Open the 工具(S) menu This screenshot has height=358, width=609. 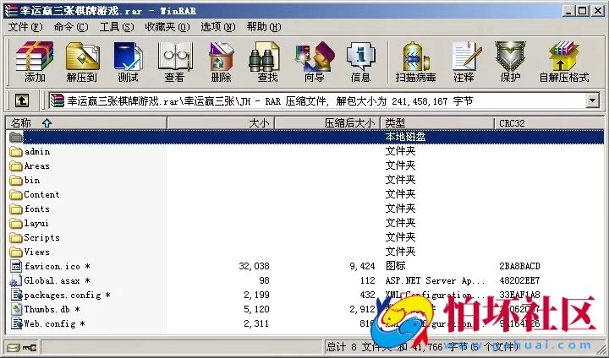pyautogui.click(x=117, y=27)
